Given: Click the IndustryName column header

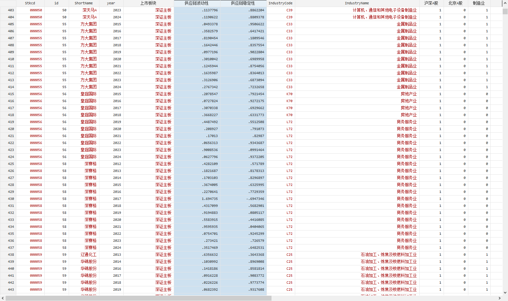Looking at the screenshot, I should (357, 3).
